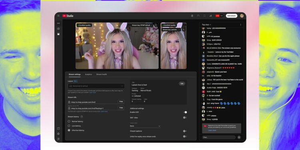Click the End stream button
300x150 pixels.
232,16
